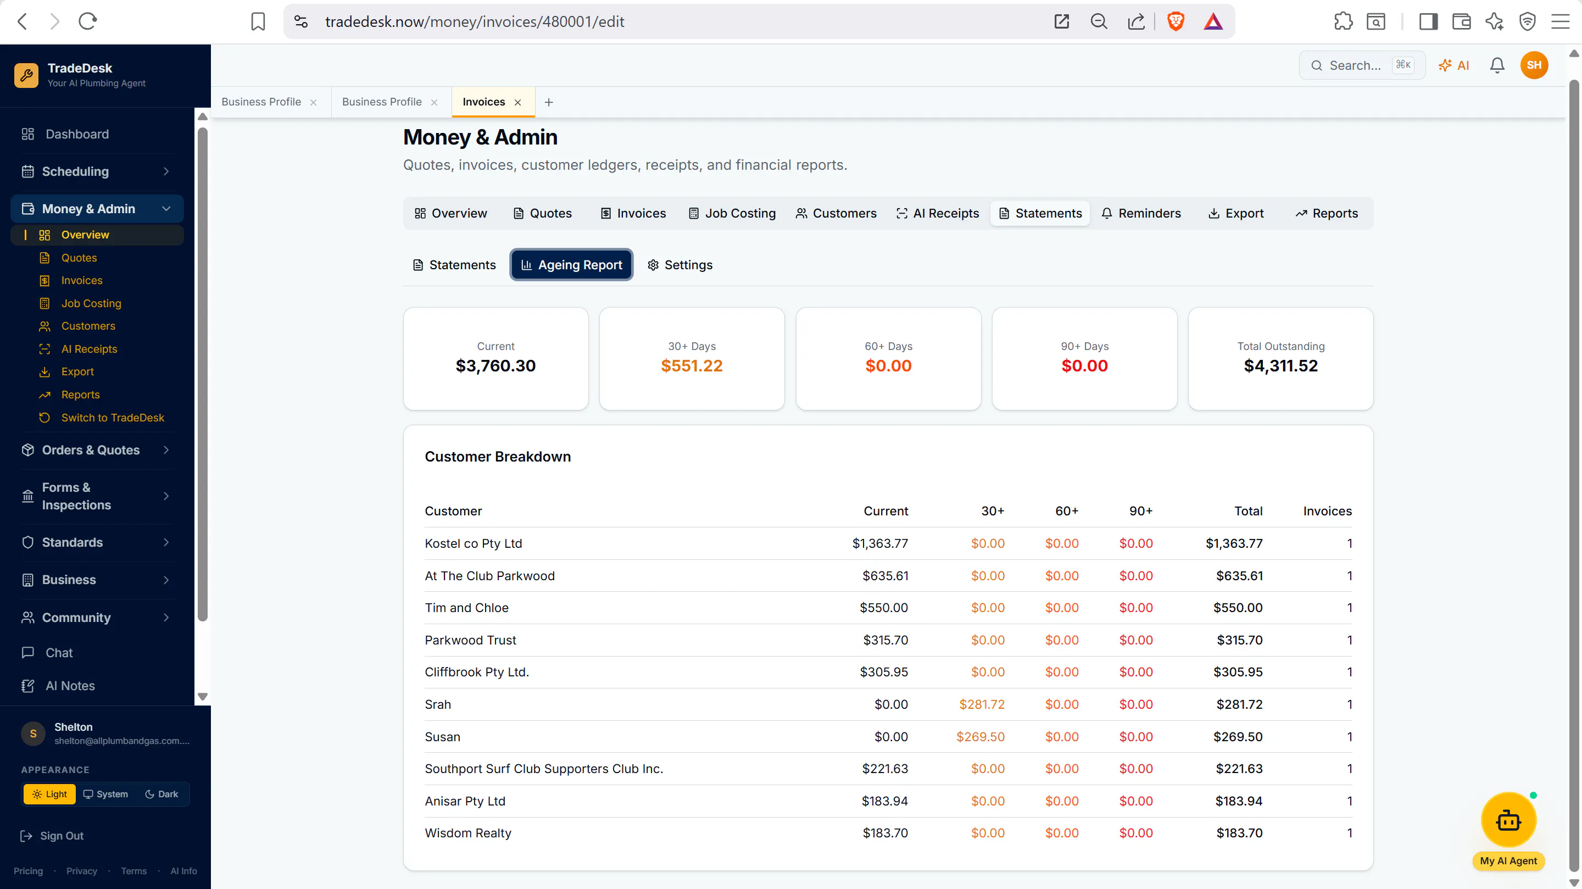This screenshot has height=889, width=1582.
Task: Open the AI Receipts top tab
Action: point(938,213)
